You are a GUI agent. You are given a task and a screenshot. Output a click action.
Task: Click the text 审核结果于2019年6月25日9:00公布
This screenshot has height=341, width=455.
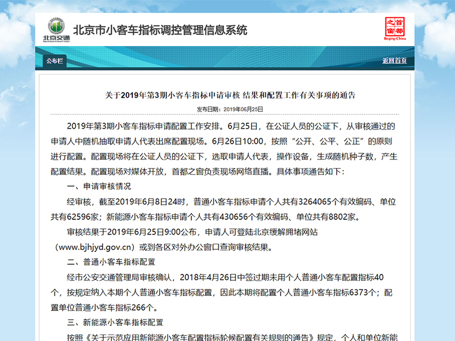(x=132, y=232)
